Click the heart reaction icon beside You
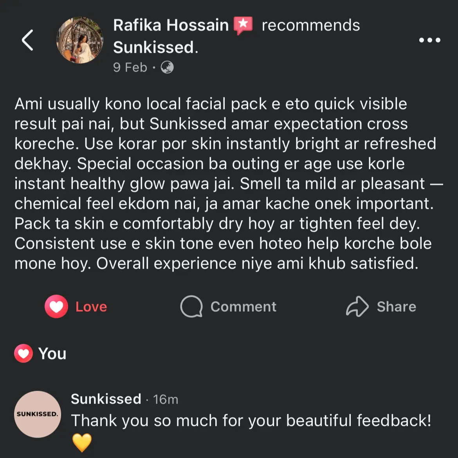 [23, 354]
